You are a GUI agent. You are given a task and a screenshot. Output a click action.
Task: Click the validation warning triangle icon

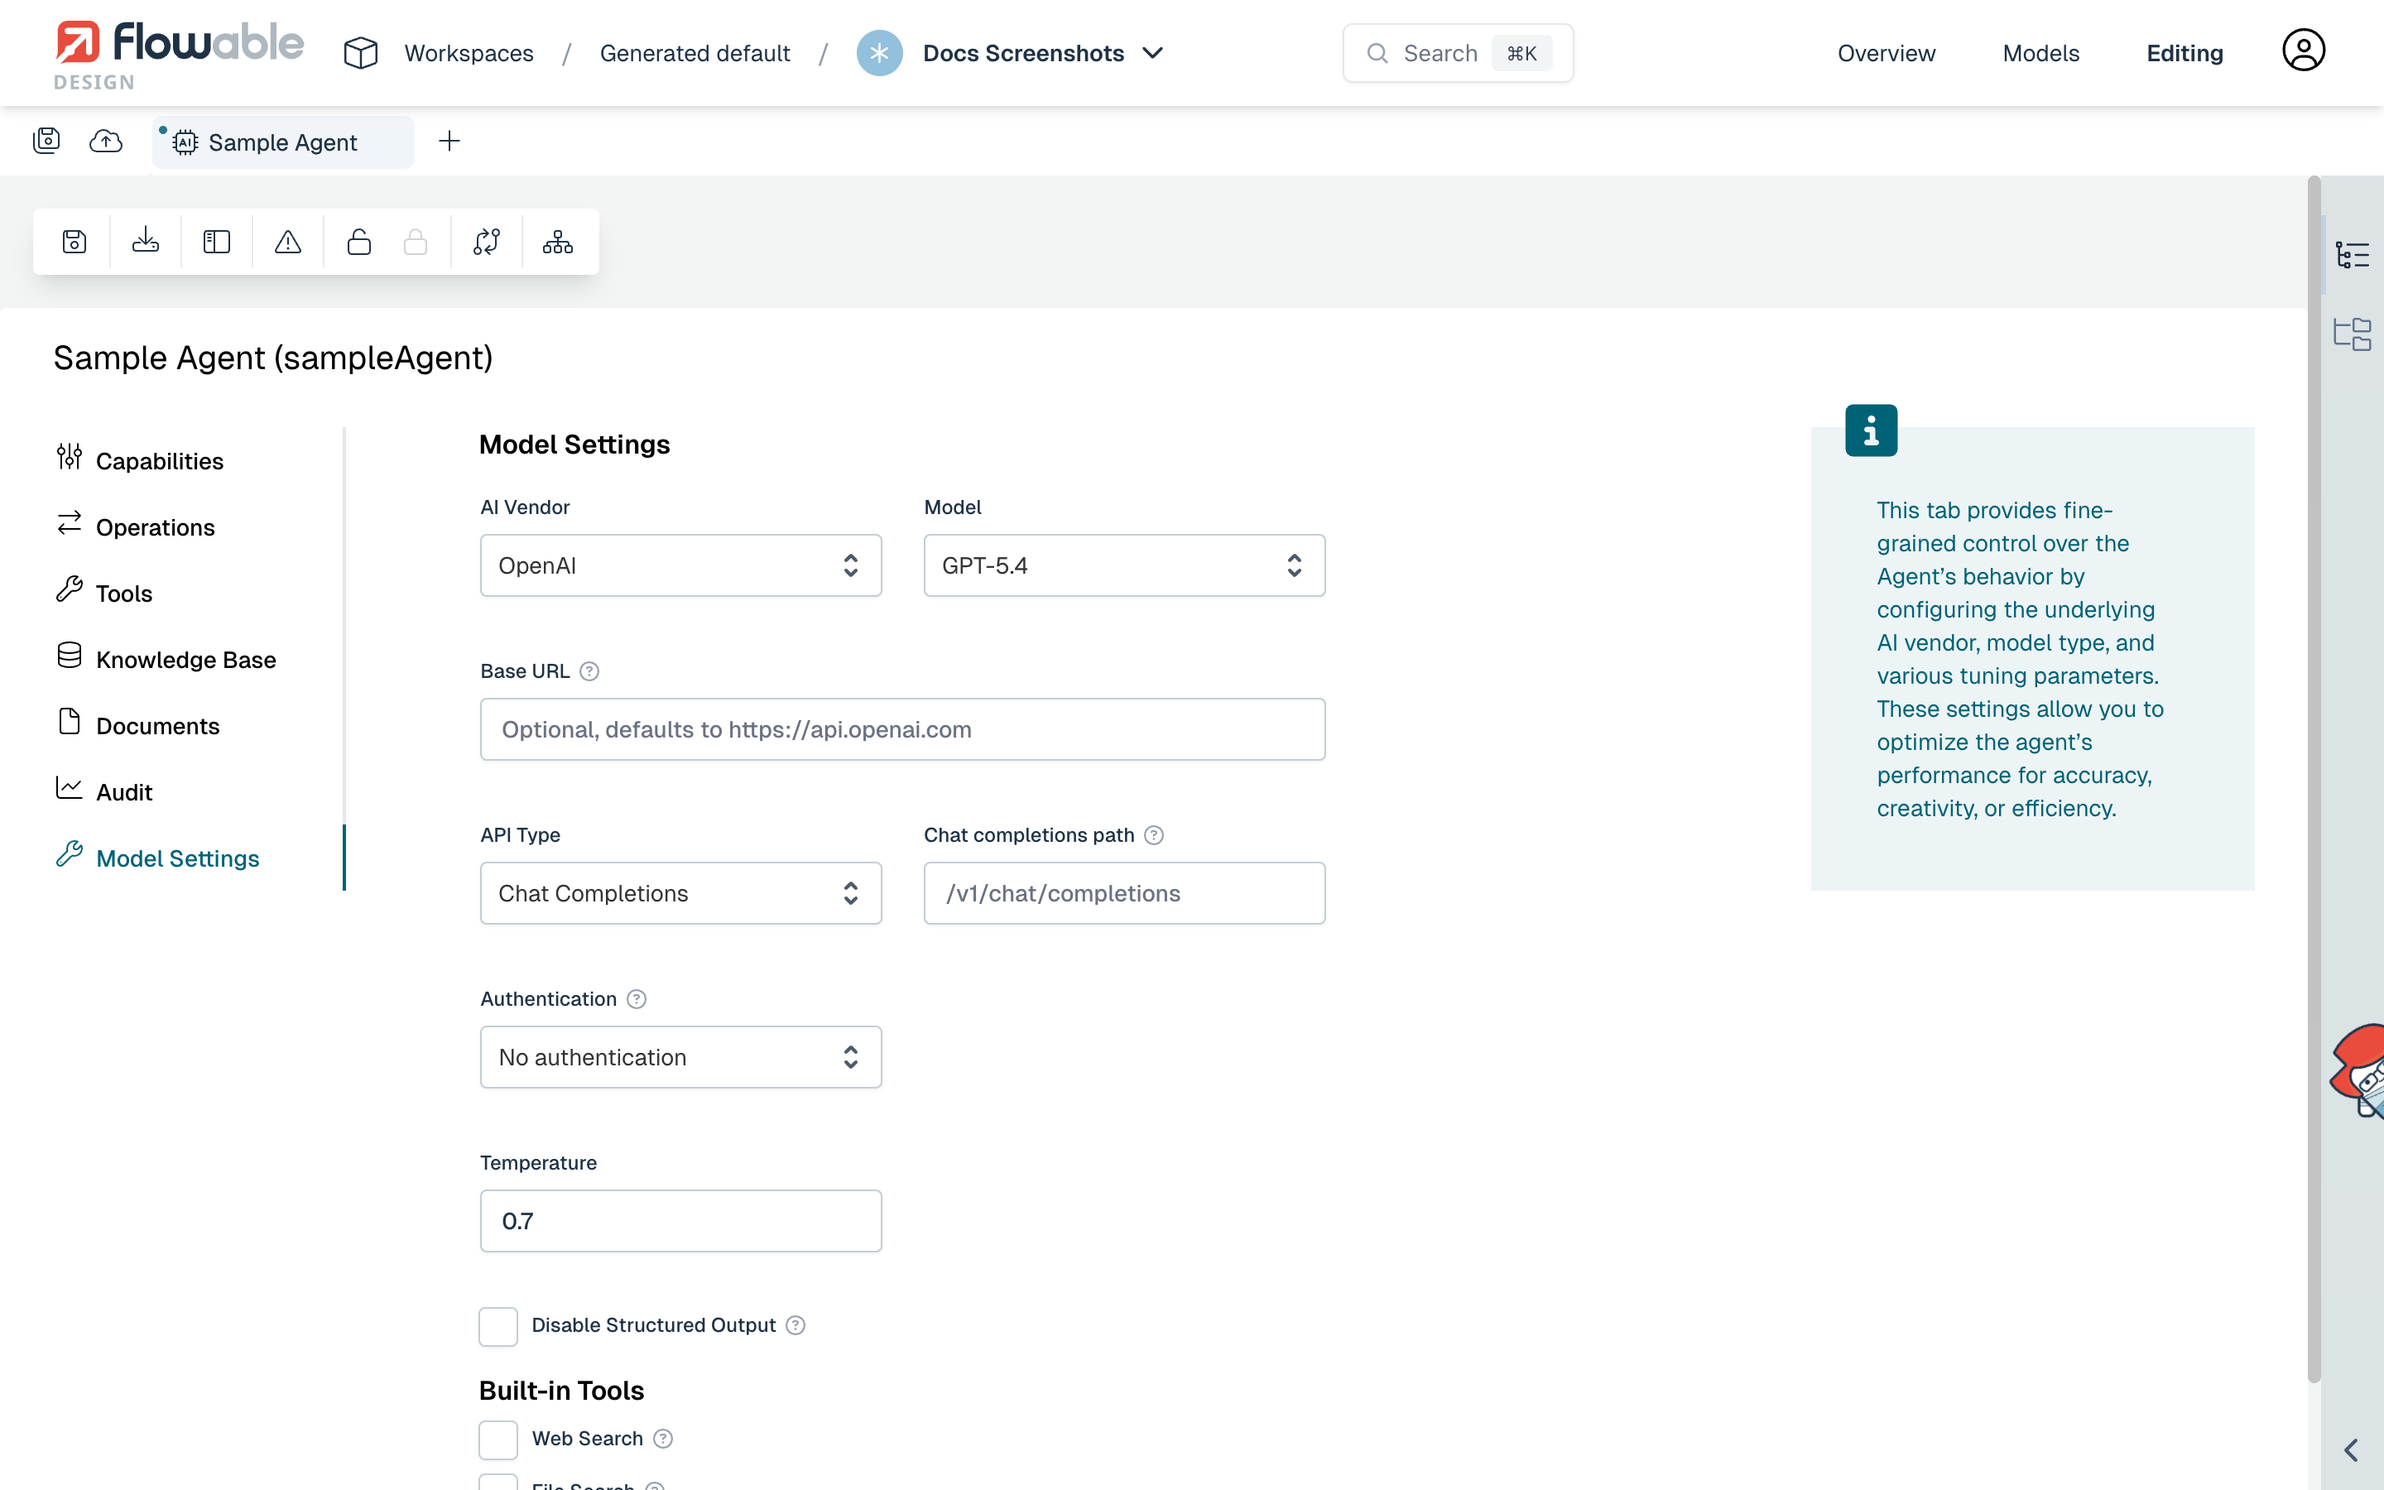[288, 242]
